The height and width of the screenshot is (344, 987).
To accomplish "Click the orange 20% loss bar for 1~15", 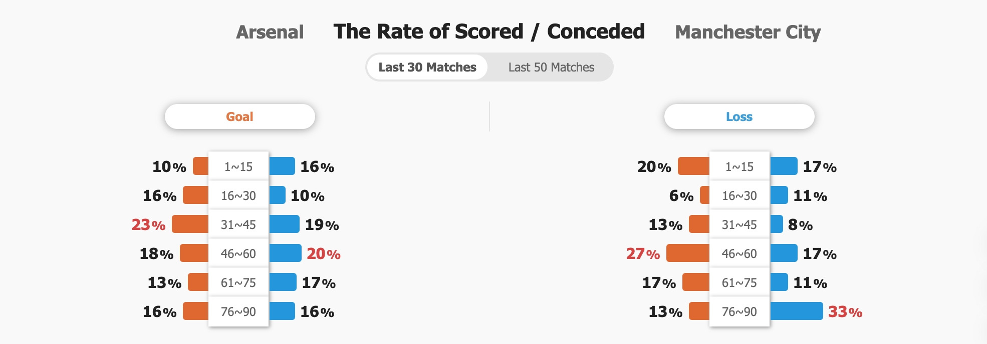I will [x=694, y=166].
